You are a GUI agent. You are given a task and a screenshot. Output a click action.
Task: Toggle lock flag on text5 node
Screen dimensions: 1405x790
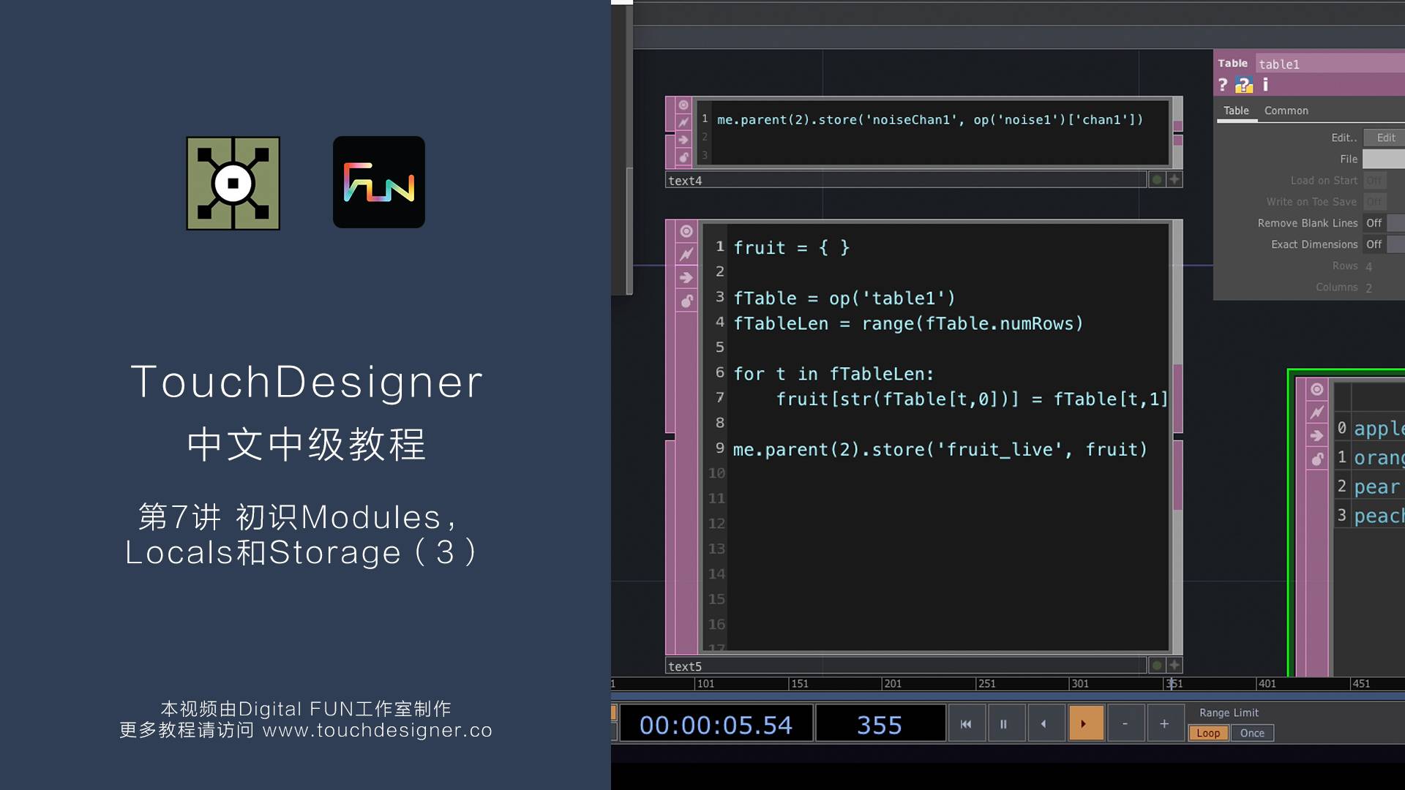coord(686,301)
